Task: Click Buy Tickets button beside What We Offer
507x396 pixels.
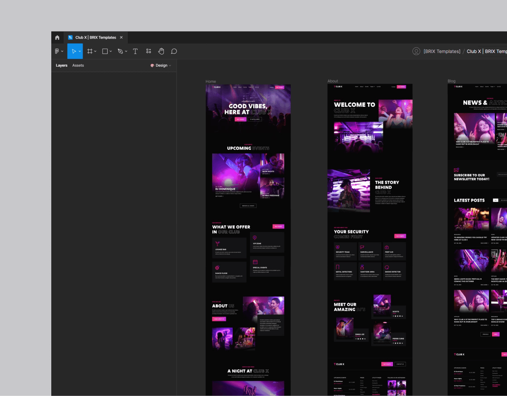Action: point(278,226)
